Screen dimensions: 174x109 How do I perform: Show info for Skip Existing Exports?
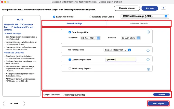click(x=148, y=69)
